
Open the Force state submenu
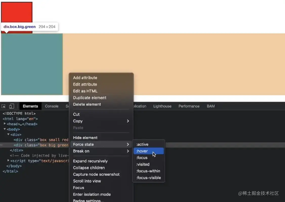click(x=101, y=144)
